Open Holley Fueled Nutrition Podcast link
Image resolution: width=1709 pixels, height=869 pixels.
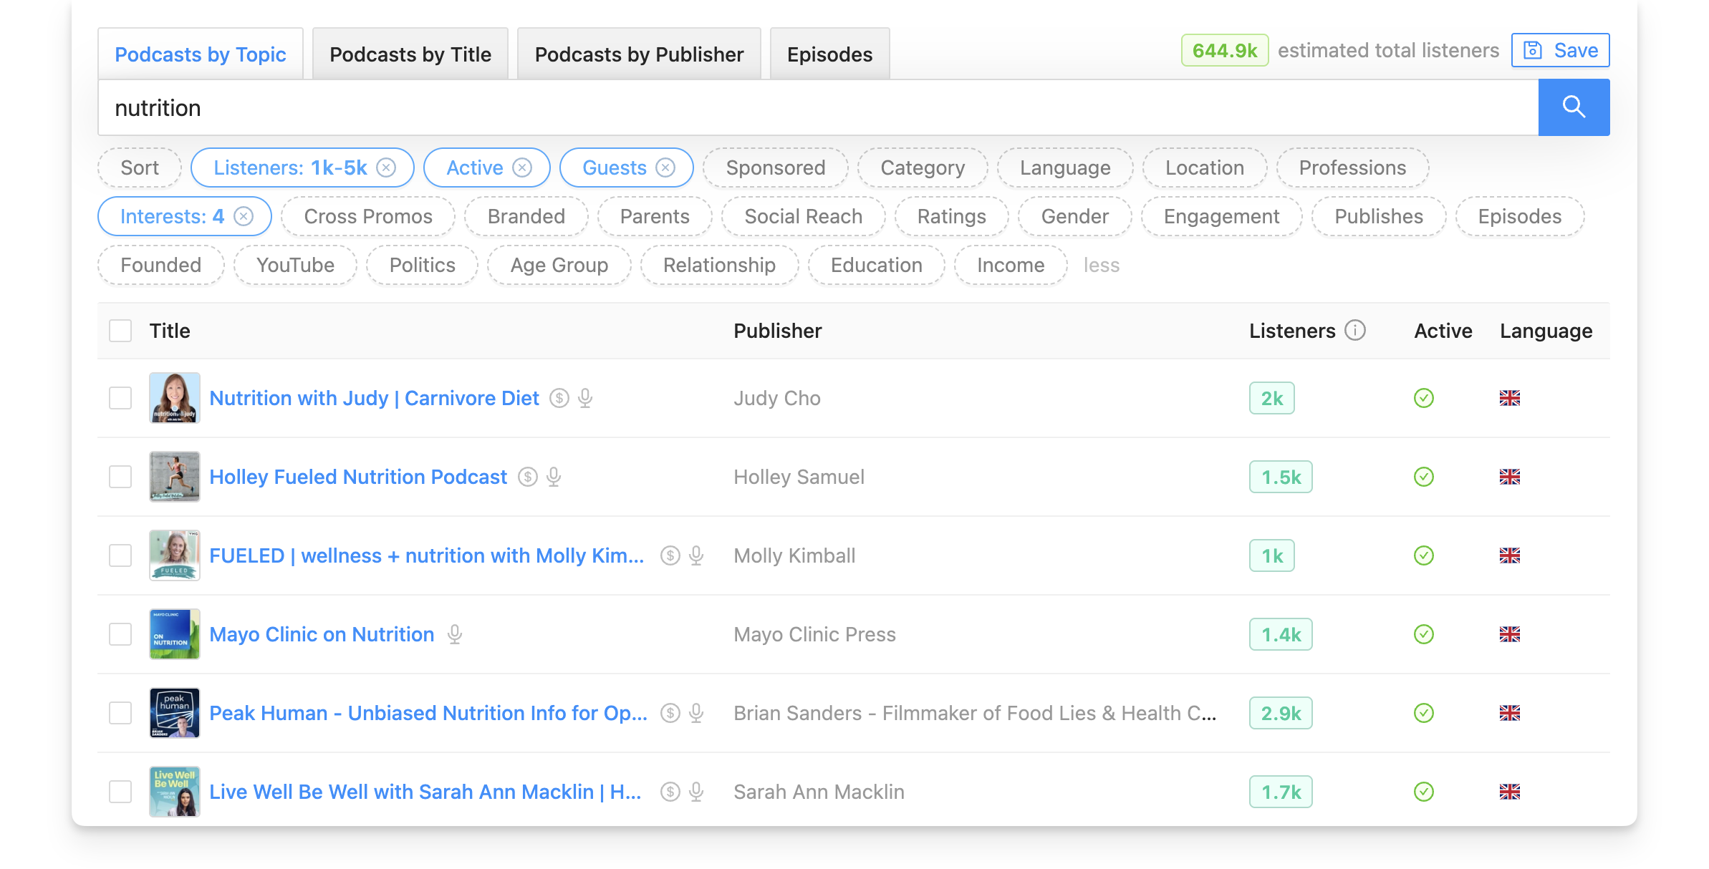click(358, 477)
